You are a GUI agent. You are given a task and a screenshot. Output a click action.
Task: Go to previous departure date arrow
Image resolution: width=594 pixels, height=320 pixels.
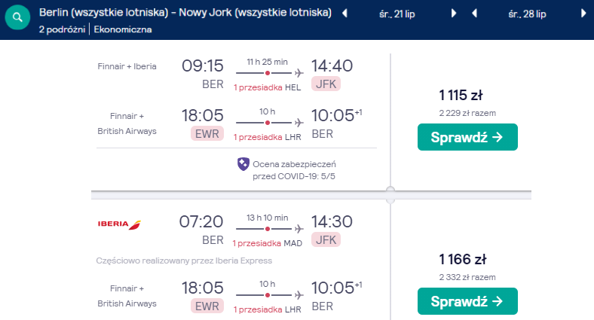344,14
